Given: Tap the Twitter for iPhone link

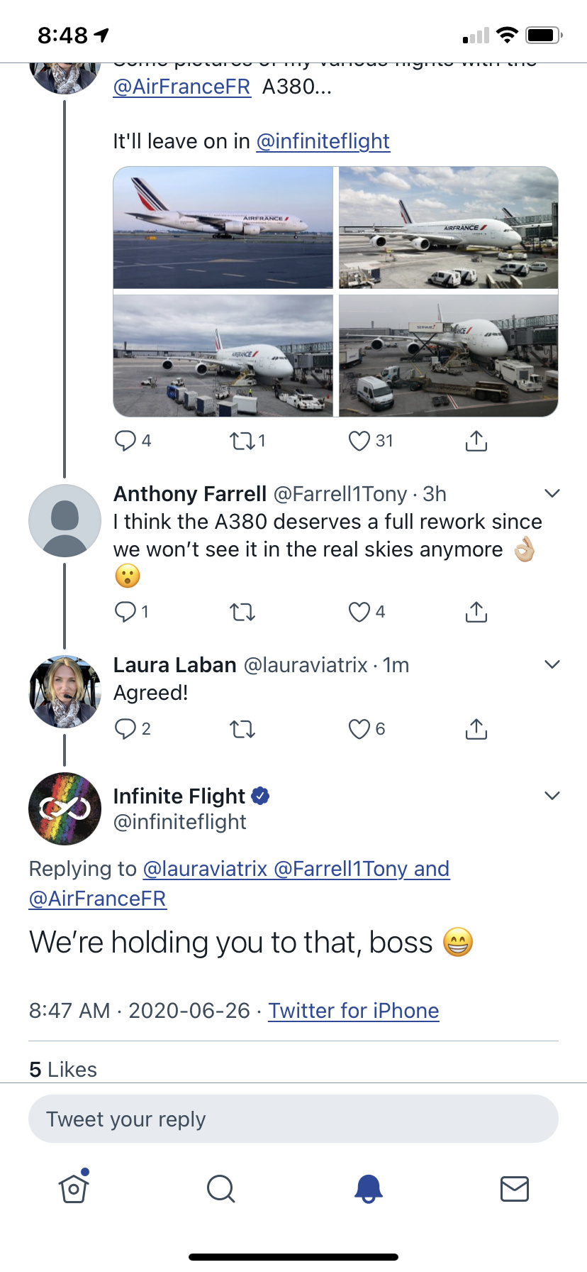Looking at the screenshot, I should 353,1011.
